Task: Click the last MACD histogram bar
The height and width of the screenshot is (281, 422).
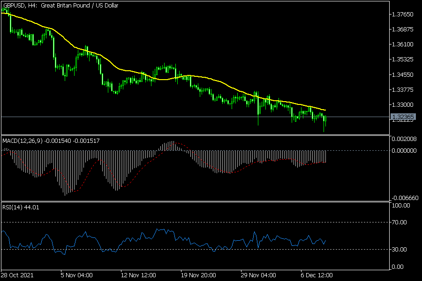Action: click(x=326, y=156)
